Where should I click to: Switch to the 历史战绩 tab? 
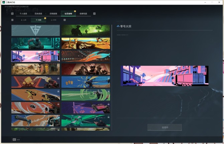pyautogui.click(x=38, y=14)
